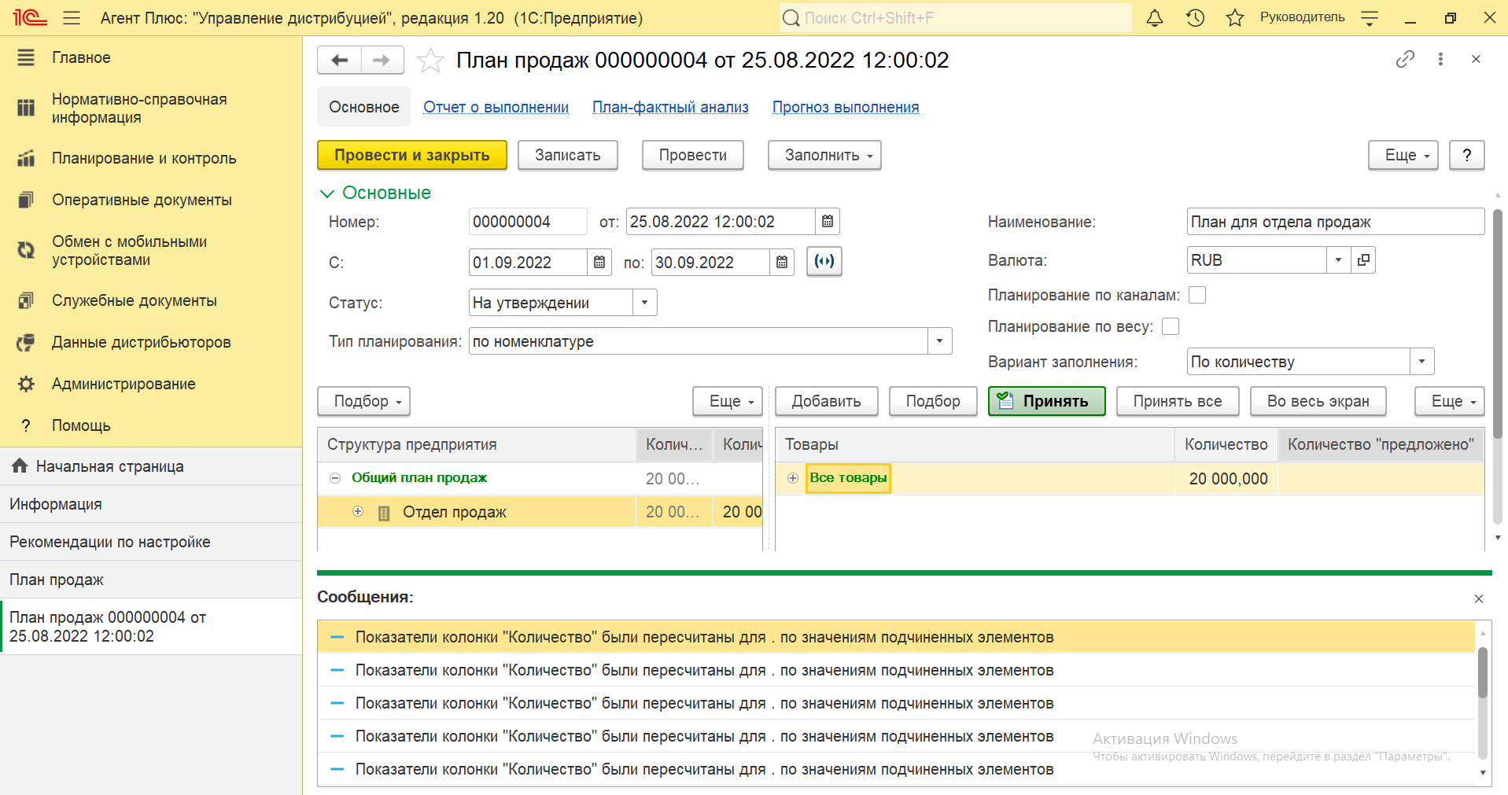Screen dimensions: 1508x795
Task: Toggle Планирование по весу checkbox
Action: point(1171,326)
